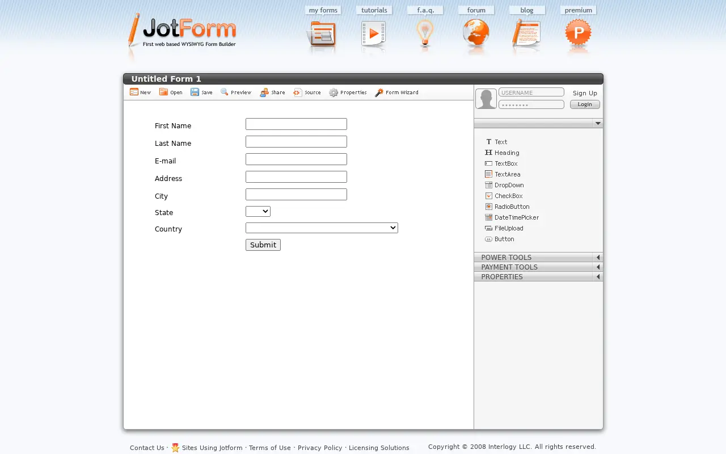726x454 pixels.
Task: Open form Properties gear in the toolbar
Action: (348, 93)
